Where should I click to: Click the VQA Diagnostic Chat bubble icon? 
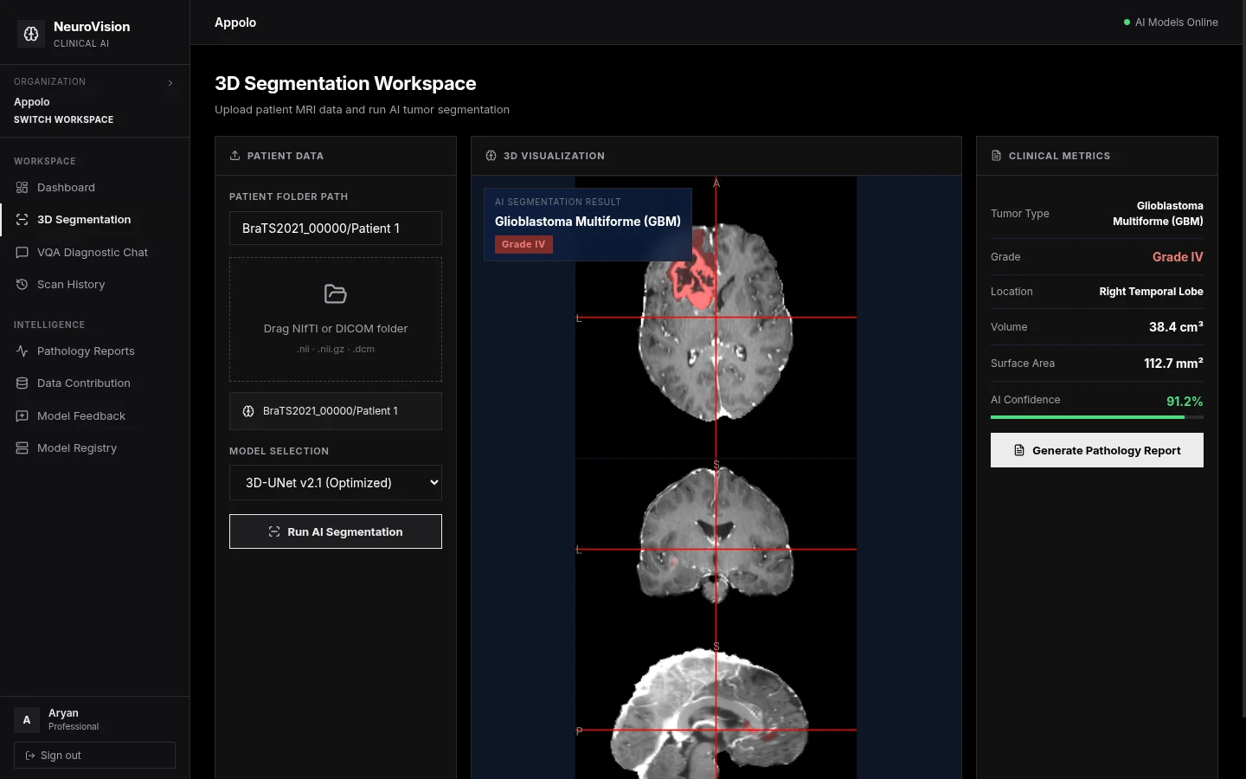pyautogui.click(x=22, y=253)
